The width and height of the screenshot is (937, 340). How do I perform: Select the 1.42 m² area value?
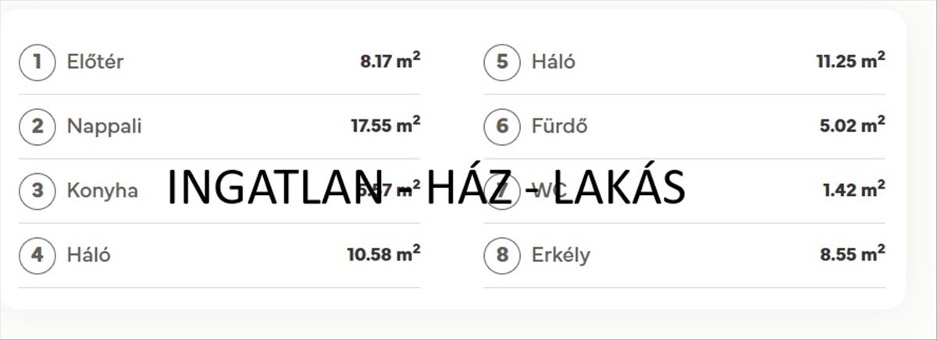(x=854, y=189)
